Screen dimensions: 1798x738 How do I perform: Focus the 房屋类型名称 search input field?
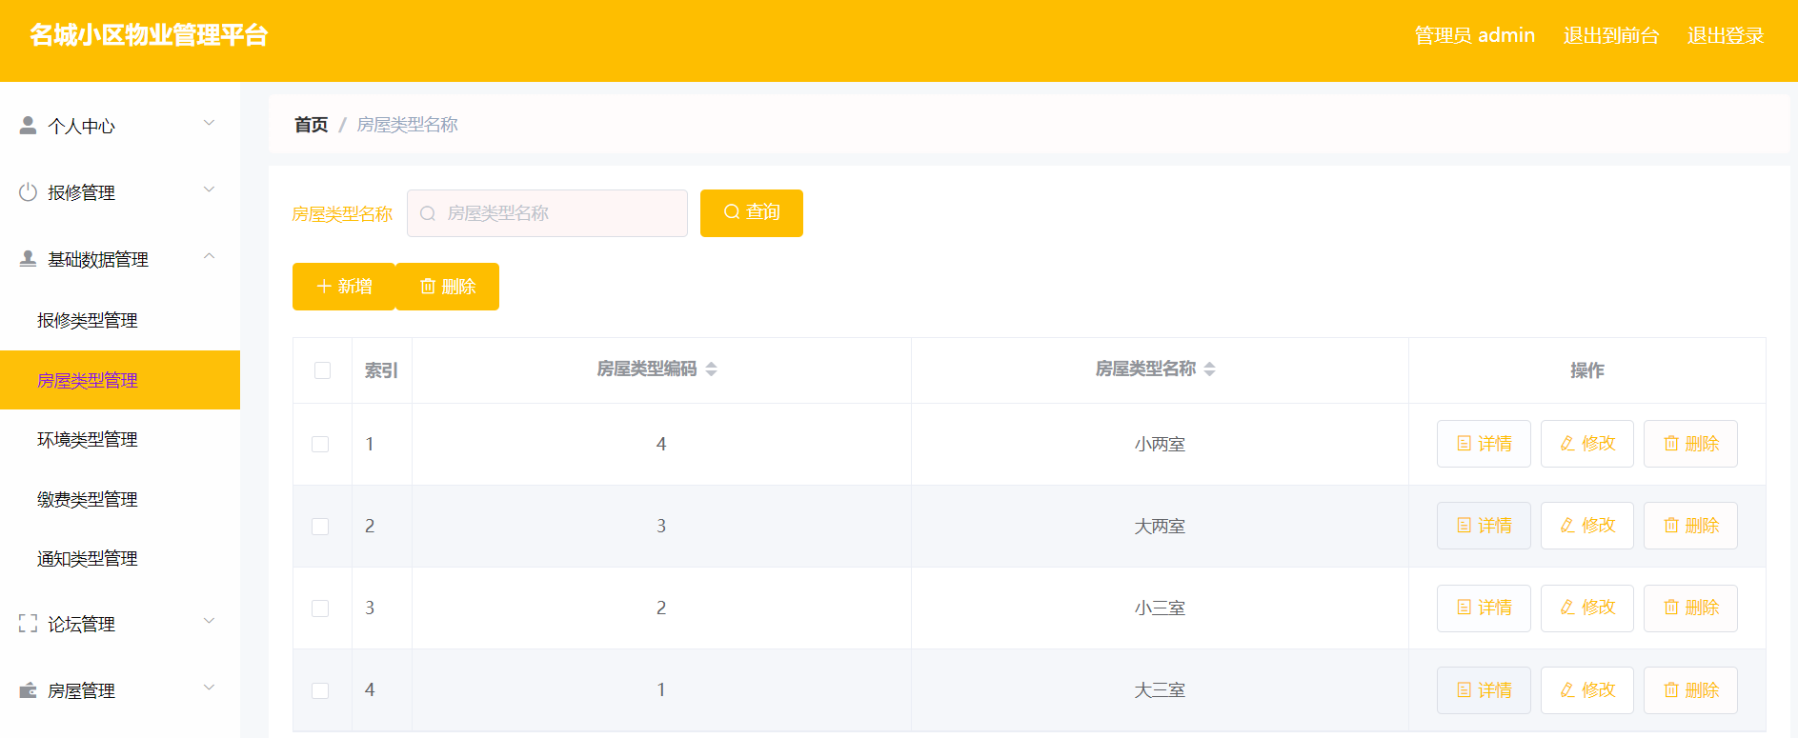tap(547, 213)
